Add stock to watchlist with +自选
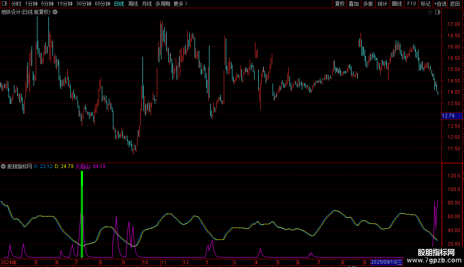The image size is (464, 267). point(440,4)
